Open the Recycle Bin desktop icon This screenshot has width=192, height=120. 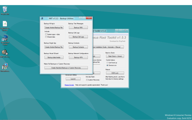point(5,10)
